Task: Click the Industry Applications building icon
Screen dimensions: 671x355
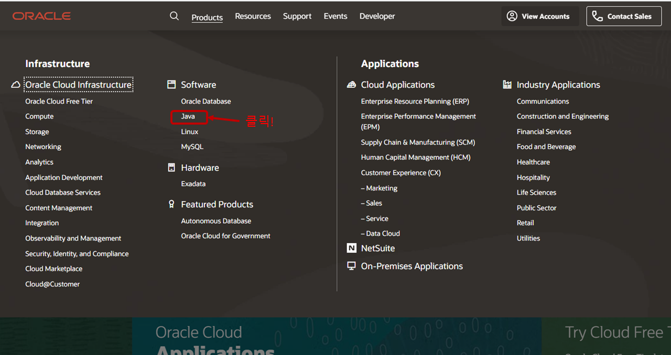Action: 507,85
